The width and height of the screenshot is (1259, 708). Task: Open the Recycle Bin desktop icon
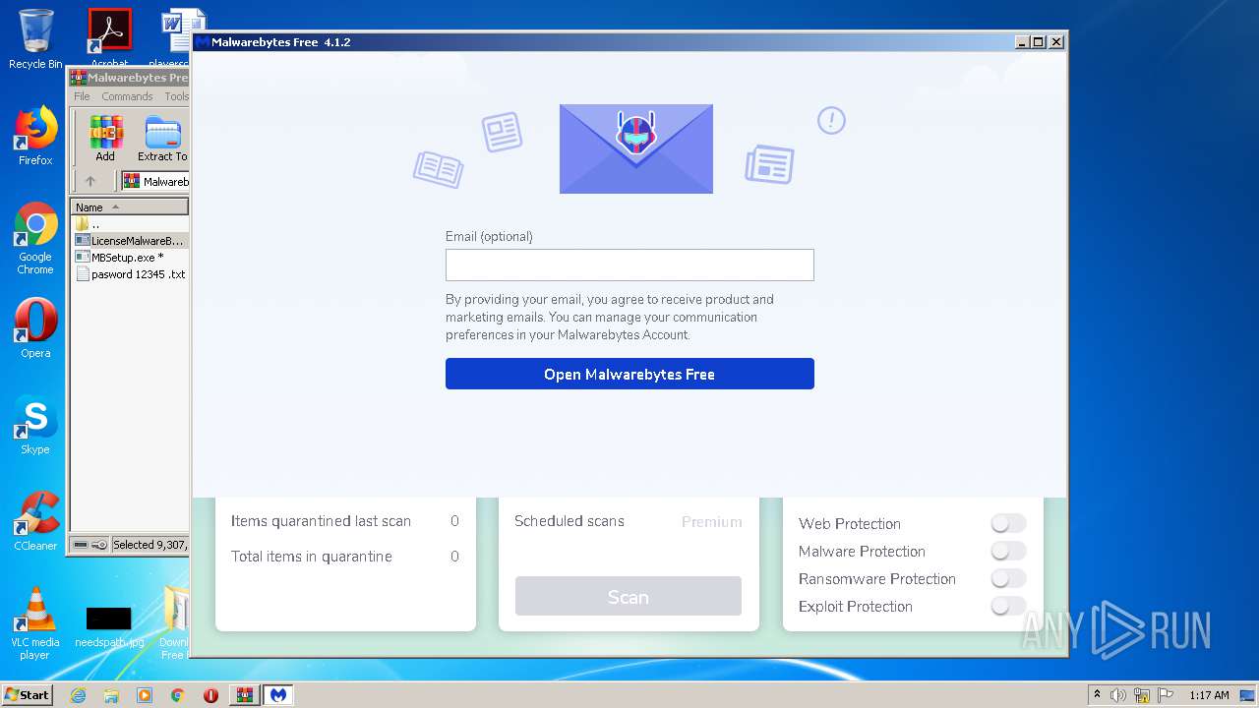[35, 39]
